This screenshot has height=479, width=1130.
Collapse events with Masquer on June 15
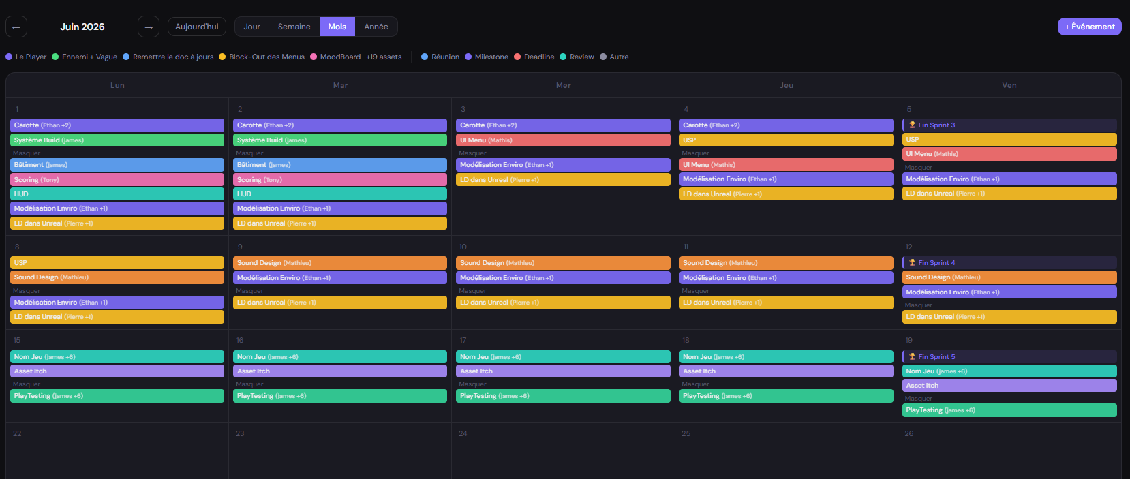(x=27, y=384)
